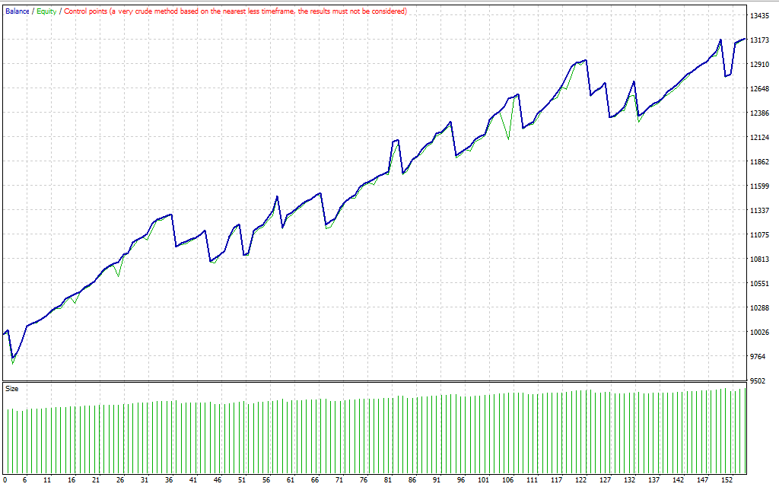This screenshot has width=779, height=487.
Task: Select the 122 mark on the x-axis
Action: (581, 480)
